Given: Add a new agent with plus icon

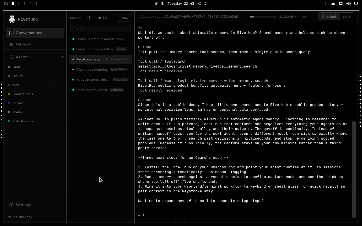Looking at the screenshot, I should coord(63,57).
